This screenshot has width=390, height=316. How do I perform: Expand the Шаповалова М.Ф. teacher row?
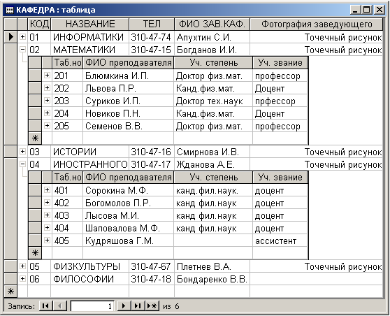[x=47, y=228]
